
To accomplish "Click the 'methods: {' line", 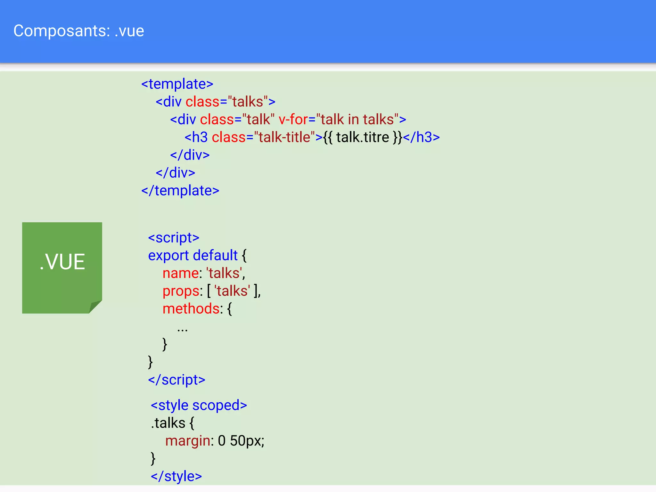I will (x=197, y=309).
